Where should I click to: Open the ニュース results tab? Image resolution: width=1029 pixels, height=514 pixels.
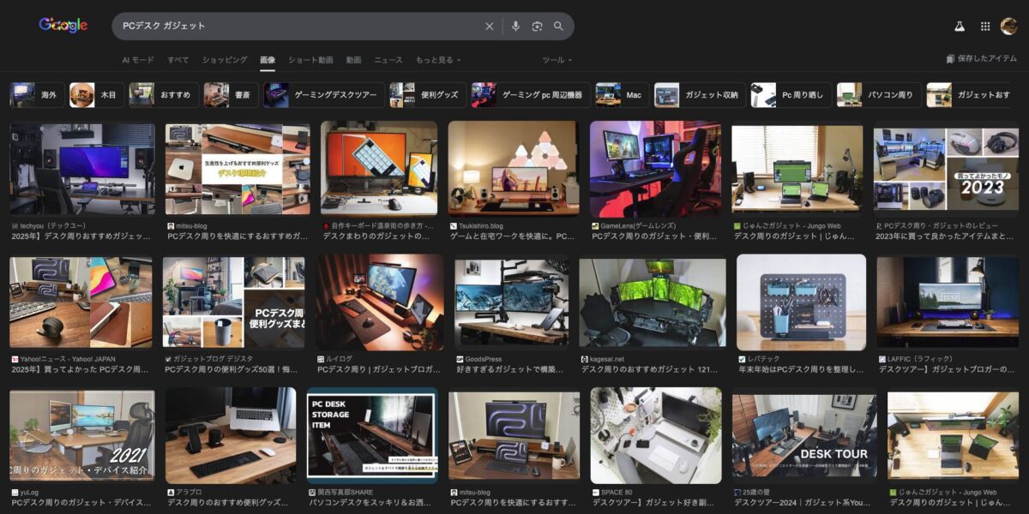[x=388, y=60]
